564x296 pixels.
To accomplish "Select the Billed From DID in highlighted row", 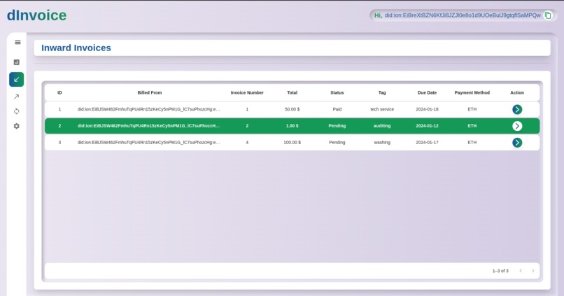I will [x=148, y=126].
